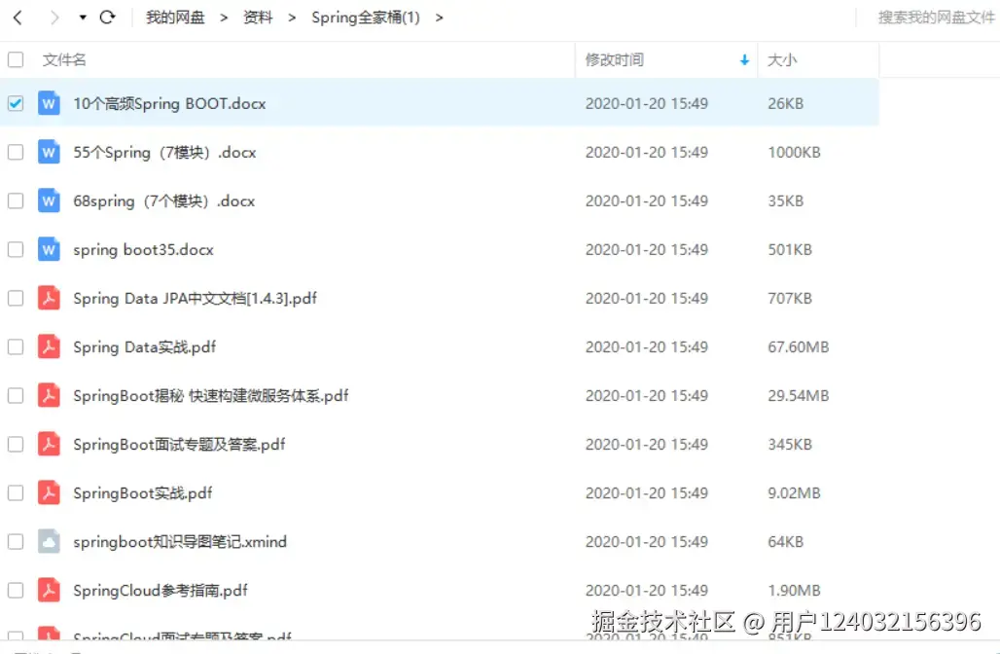1000x654 pixels.
Task: Click the 搜索我的网盘文件 search field
Action: [935, 17]
